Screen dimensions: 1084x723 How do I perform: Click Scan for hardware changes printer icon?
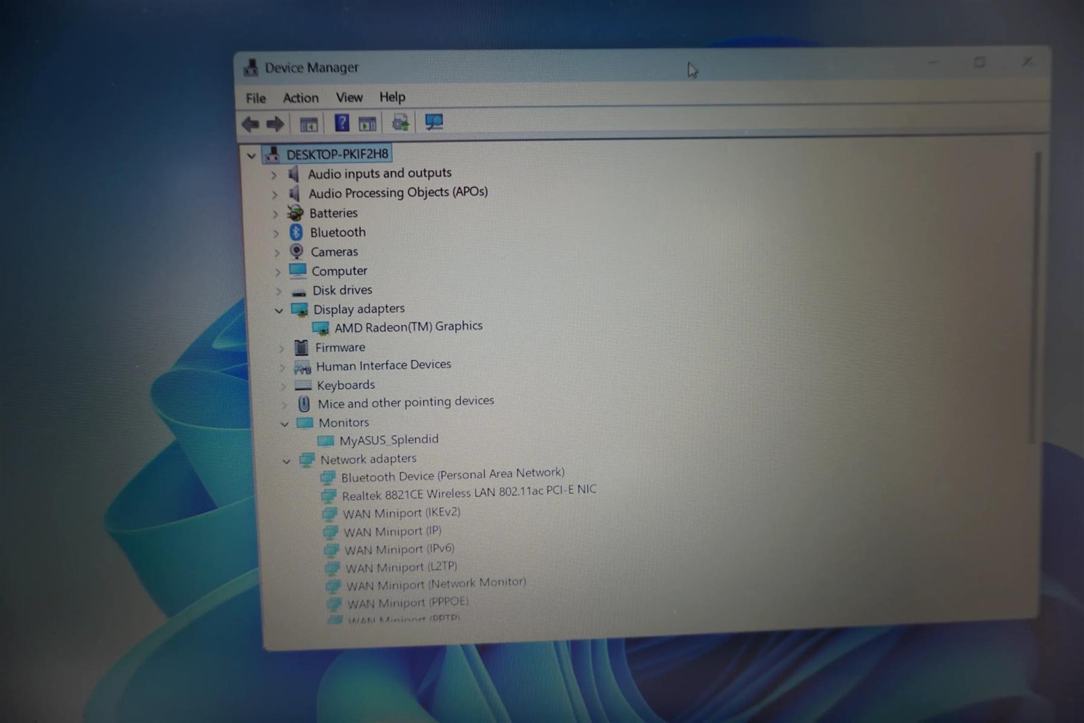[x=400, y=123]
